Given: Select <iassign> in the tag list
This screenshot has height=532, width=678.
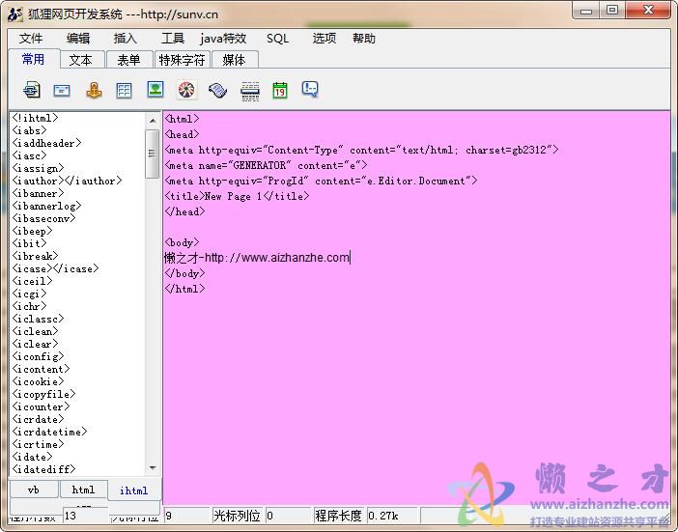Looking at the screenshot, I should tap(38, 168).
